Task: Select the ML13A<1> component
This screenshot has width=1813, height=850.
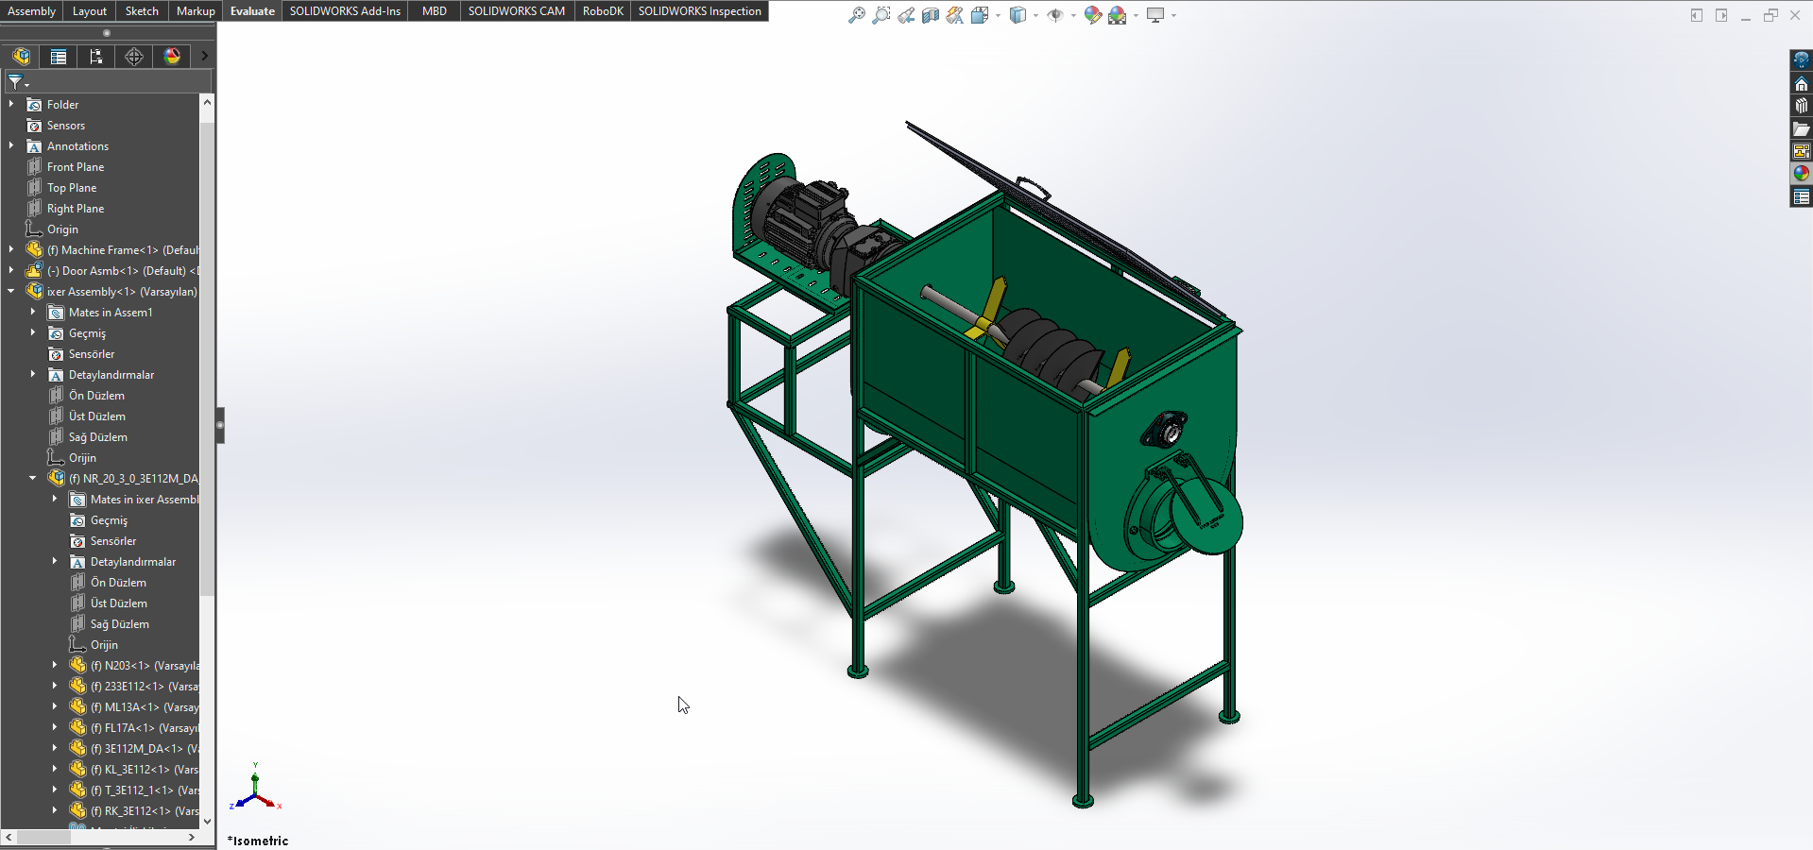Action: 134,707
